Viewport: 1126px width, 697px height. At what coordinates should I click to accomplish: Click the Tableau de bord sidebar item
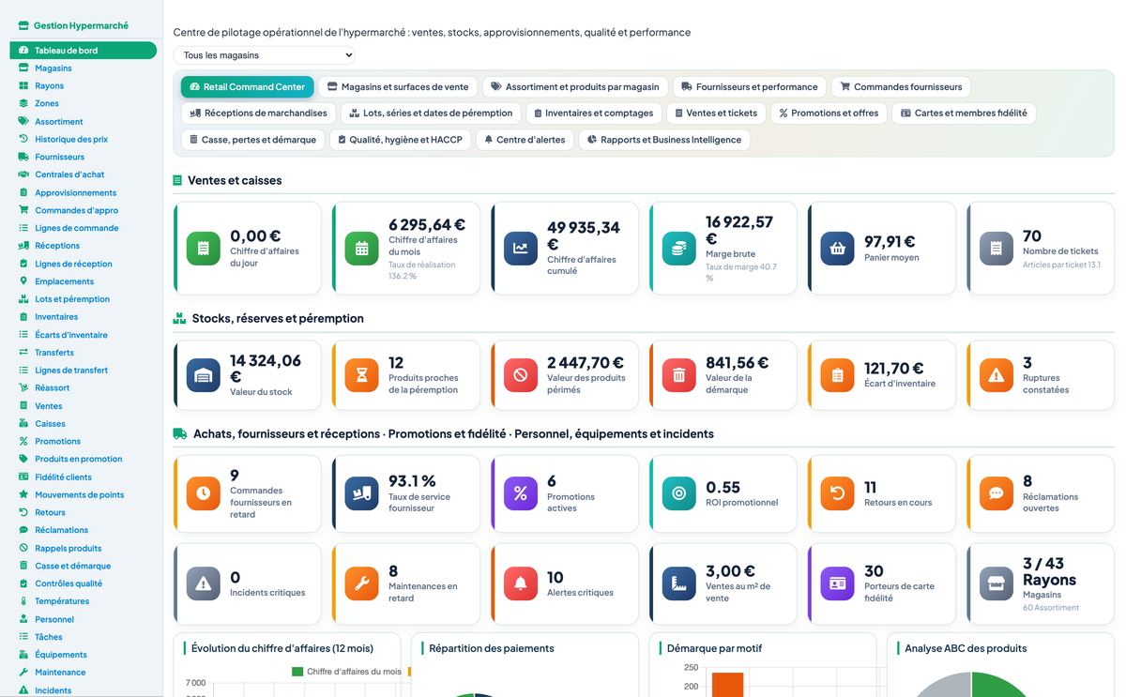(84, 51)
